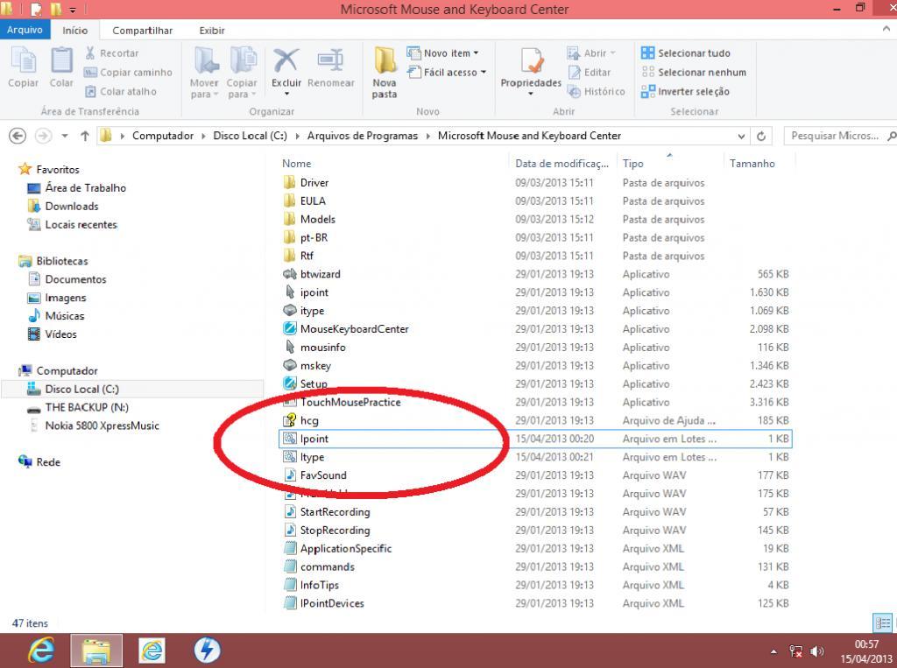Click Inverter seleção
This screenshot has width=897, height=668.
(685, 92)
